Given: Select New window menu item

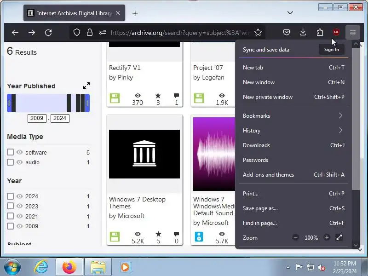Looking at the screenshot, I should coord(293,82).
